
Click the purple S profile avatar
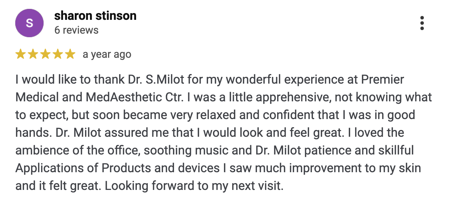pyautogui.click(x=29, y=23)
